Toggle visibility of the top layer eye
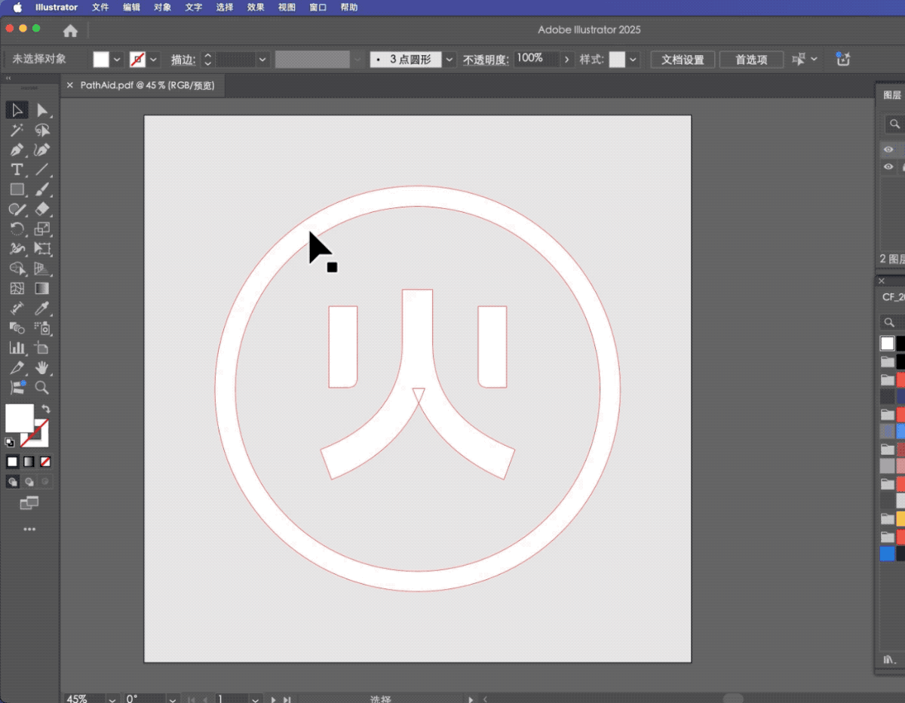905x703 pixels. tap(888, 149)
